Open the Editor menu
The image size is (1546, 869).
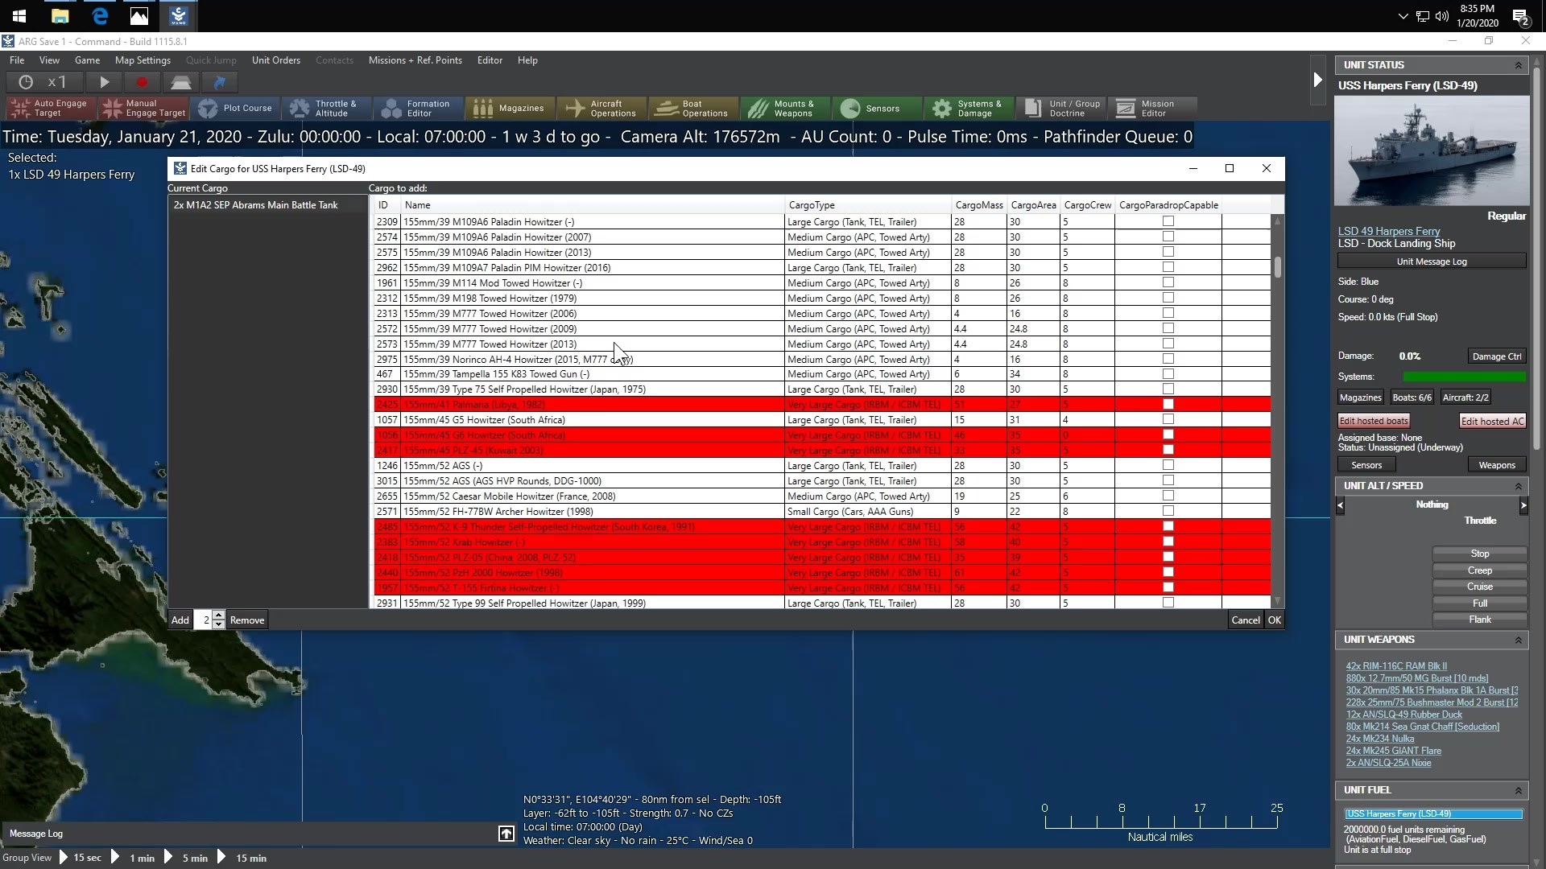(490, 60)
